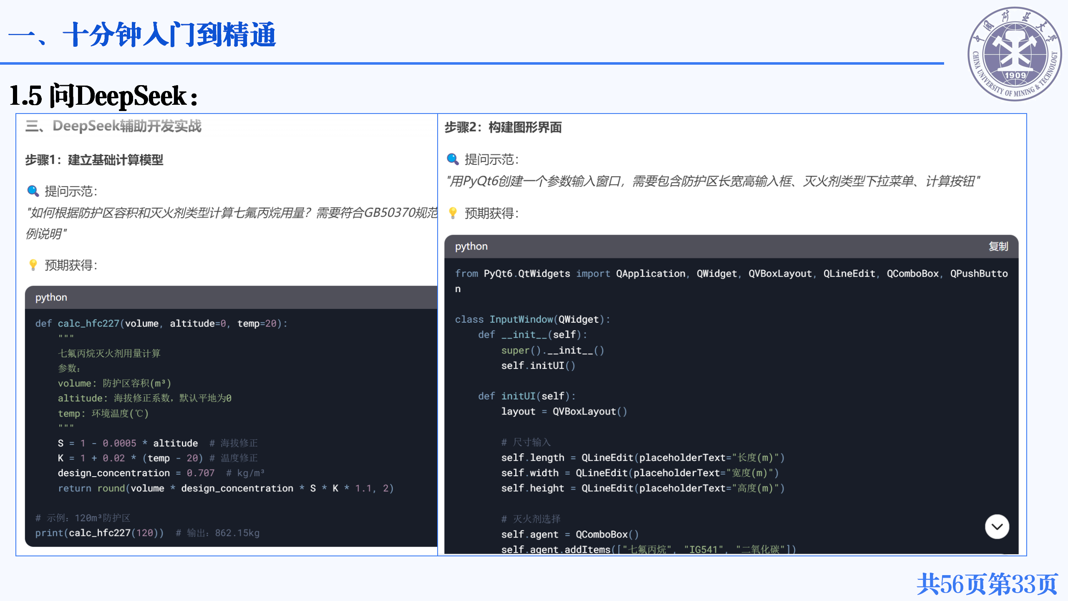Click the self.agent.addItems line
The height and width of the screenshot is (601, 1068).
click(x=648, y=549)
